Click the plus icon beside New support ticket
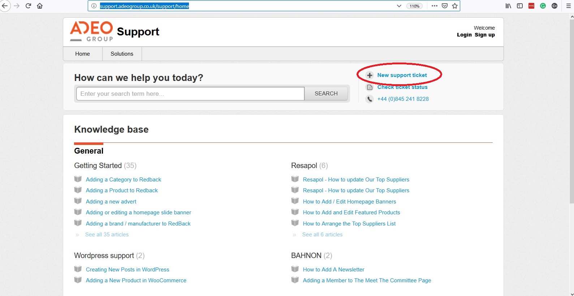Screen dimensions: 574x296 point(370,75)
